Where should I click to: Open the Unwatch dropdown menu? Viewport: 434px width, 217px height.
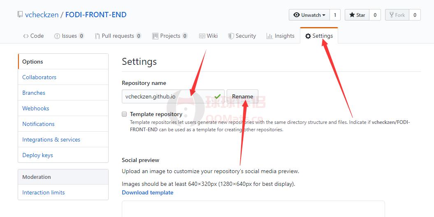tap(309, 15)
